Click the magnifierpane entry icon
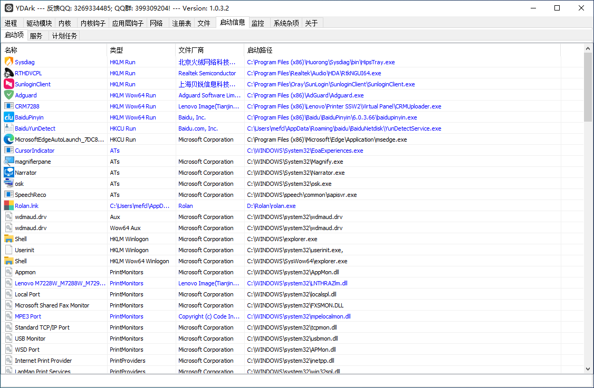This screenshot has width=594, height=388. [x=8, y=161]
